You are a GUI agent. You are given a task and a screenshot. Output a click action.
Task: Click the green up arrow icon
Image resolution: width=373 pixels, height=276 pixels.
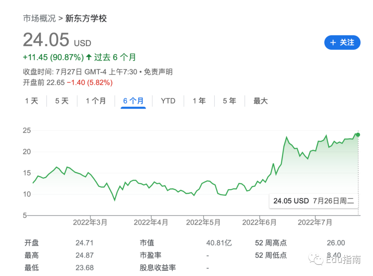pos(89,57)
